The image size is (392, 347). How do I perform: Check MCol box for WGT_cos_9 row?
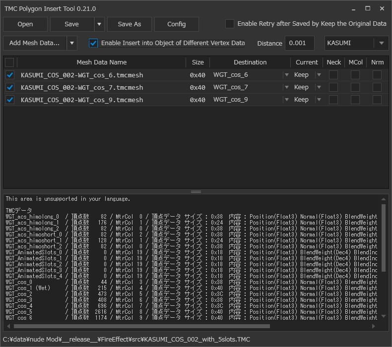pos(355,100)
